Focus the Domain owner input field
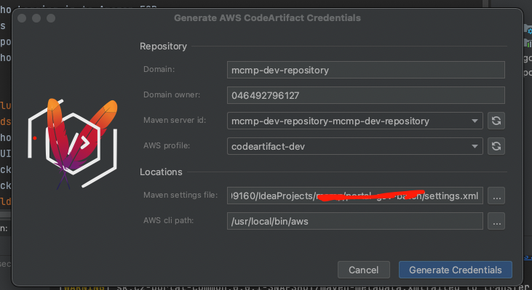 [366, 95]
